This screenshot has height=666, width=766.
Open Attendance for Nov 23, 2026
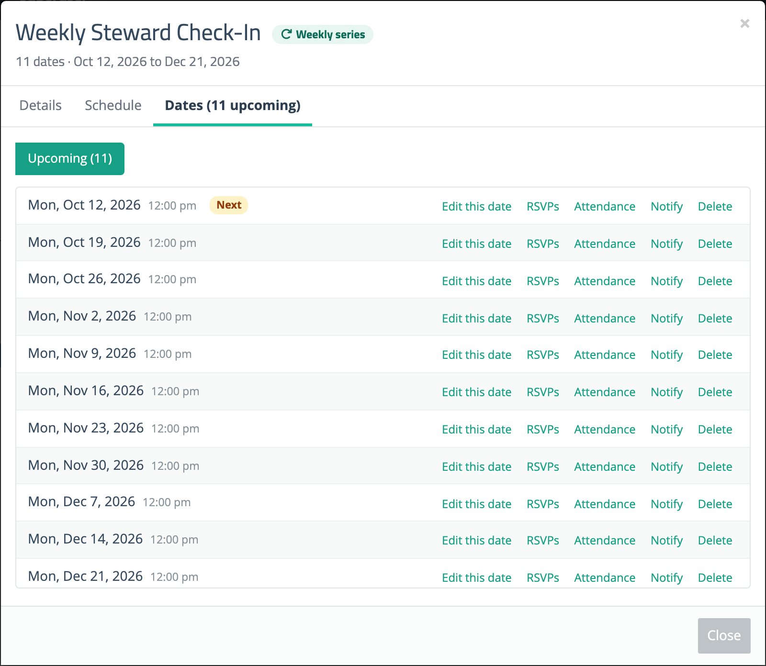[605, 429]
